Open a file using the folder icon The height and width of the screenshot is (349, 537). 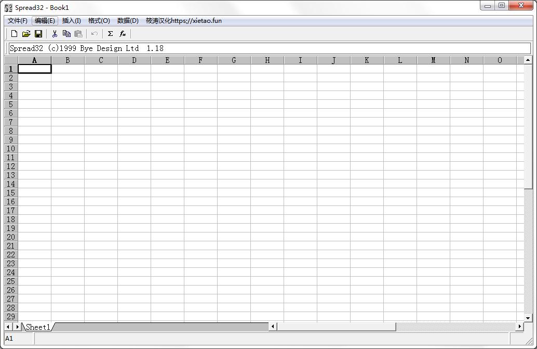tap(26, 33)
